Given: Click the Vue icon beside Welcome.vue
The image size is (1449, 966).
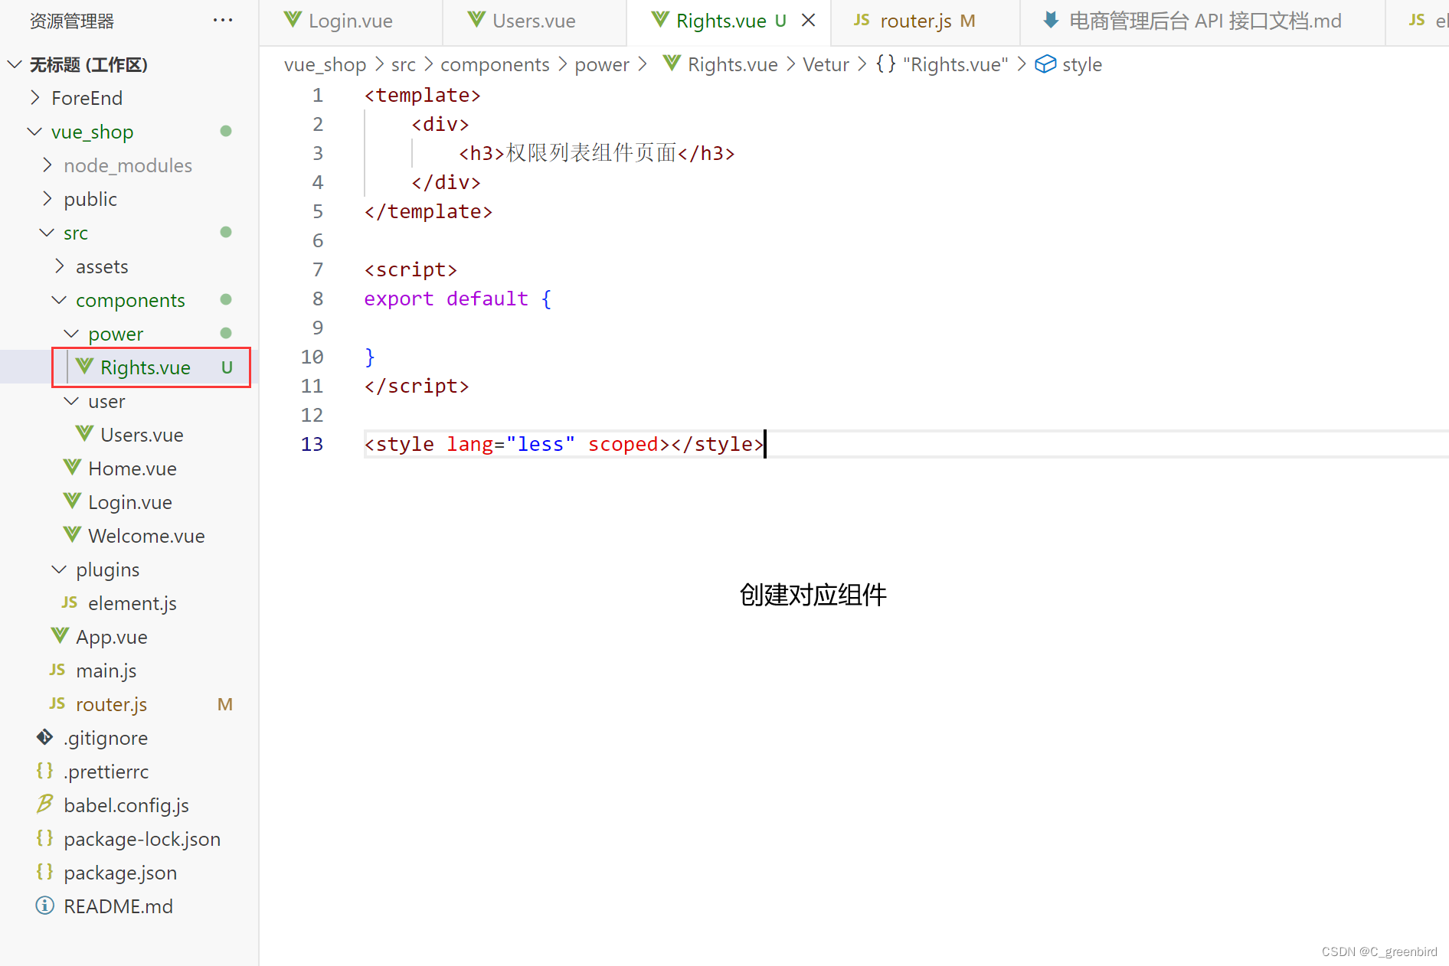Looking at the screenshot, I should coord(72,535).
